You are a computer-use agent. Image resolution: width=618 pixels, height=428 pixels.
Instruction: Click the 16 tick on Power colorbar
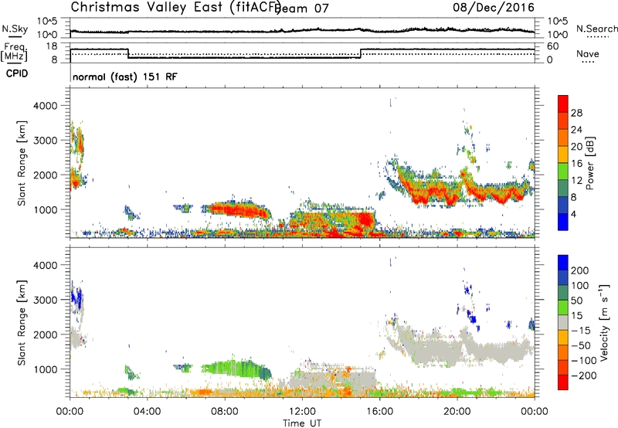click(576, 164)
